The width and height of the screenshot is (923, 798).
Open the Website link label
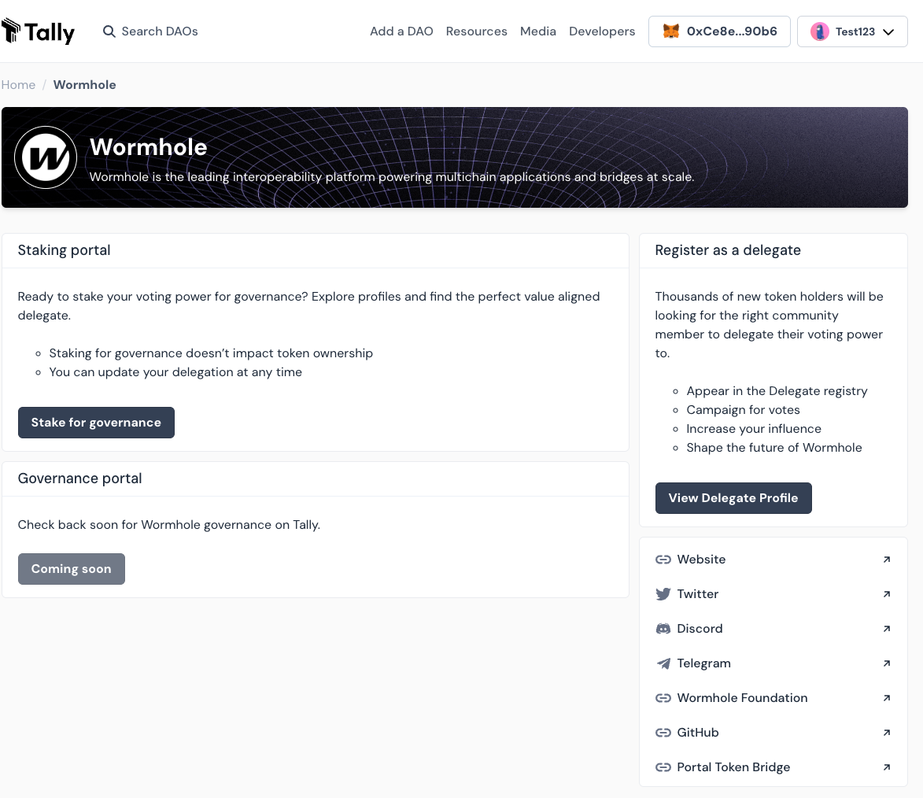click(x=701, y=560)
